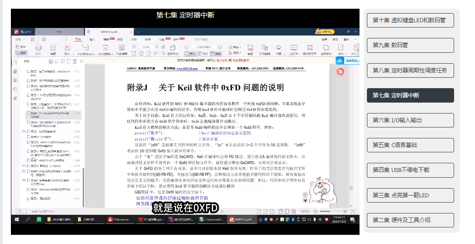This screenshot has width=475, height=244.
Task: Switch to 双页 two-page view
Action: 203,53
